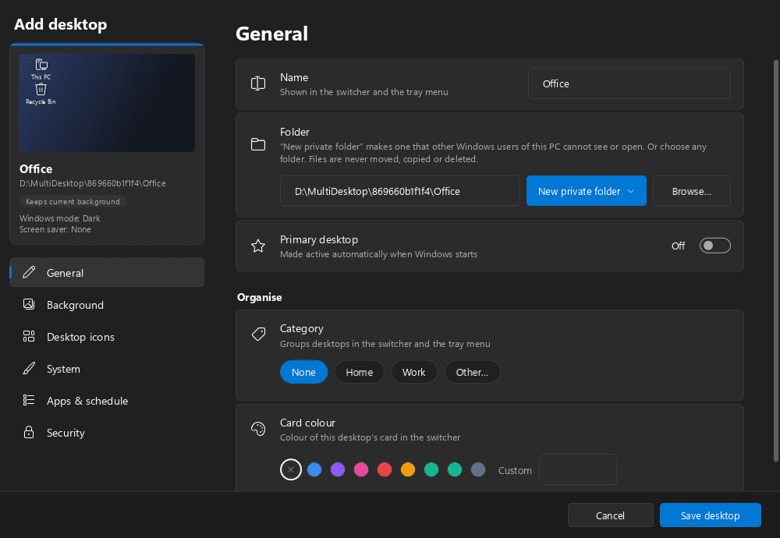Click the Name field containing Office
Image resolution: width=780 pixels, height=538 pixels.
click(x=629, y=83)
